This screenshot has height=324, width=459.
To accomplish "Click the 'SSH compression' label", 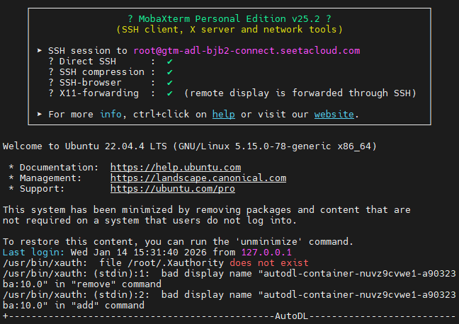I will 102,72.
